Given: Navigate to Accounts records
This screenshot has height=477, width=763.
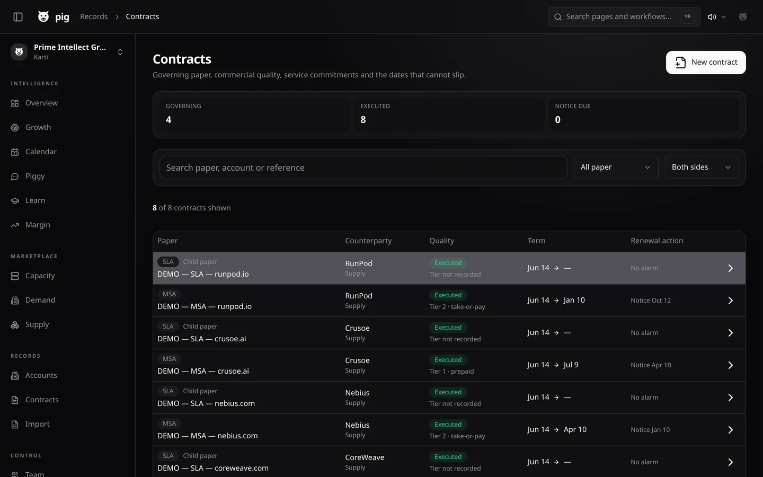Looking at the screenshot, I should (67, 376).
